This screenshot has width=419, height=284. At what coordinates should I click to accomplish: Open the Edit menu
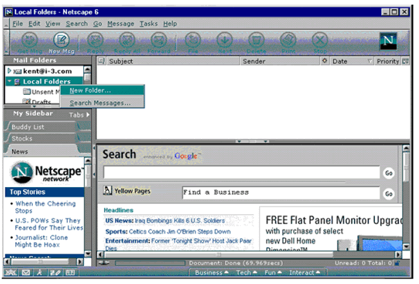(x=34, y=24)
